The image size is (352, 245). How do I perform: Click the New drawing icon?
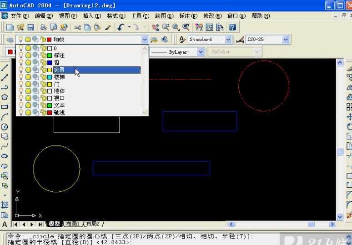pyautogui.click(x=10, y=27)
